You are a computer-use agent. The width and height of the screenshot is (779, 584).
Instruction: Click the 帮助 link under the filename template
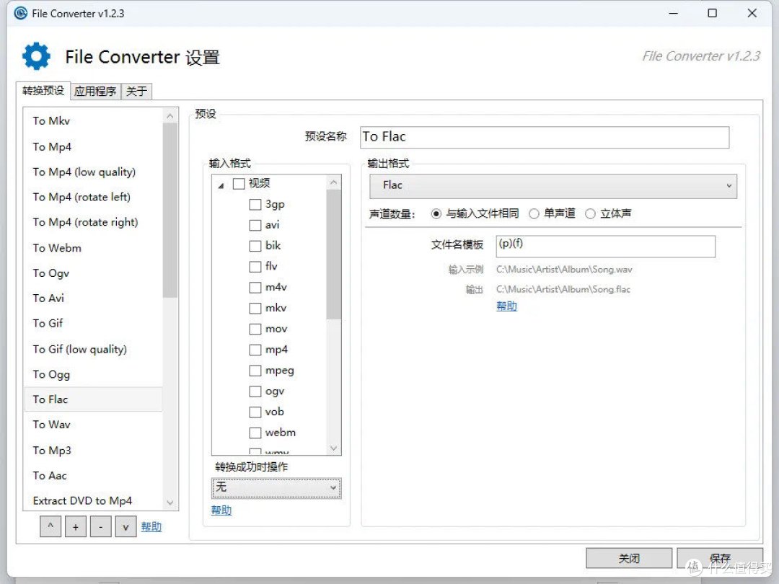click(506, 306)
